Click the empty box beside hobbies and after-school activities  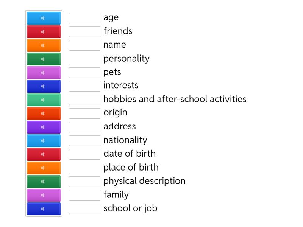84,100
